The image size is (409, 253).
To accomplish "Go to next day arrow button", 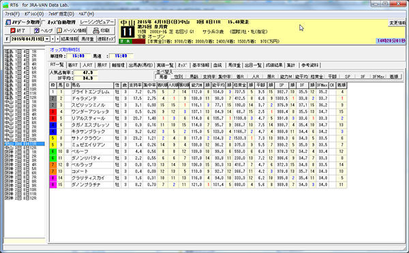I will 57,39.
